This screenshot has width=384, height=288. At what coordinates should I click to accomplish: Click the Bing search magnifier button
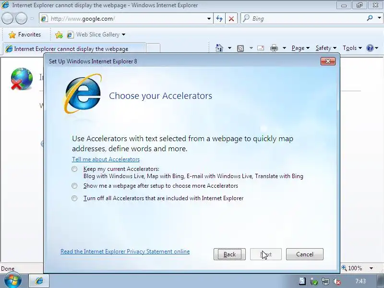tap(370, 18)
